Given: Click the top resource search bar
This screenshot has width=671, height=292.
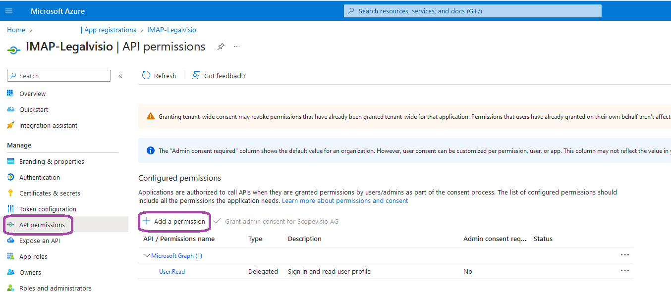Looking at the screenshot, I should tap(472, 11).
